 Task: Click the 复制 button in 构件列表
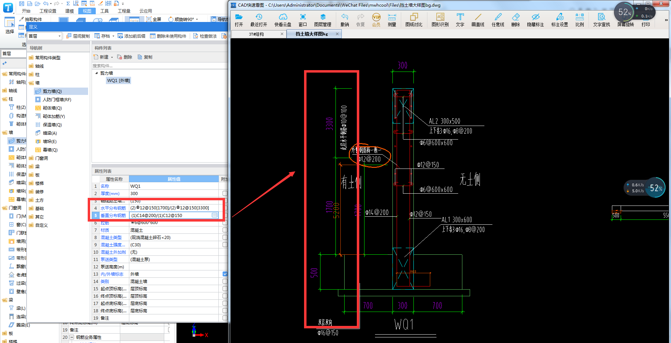145,57
